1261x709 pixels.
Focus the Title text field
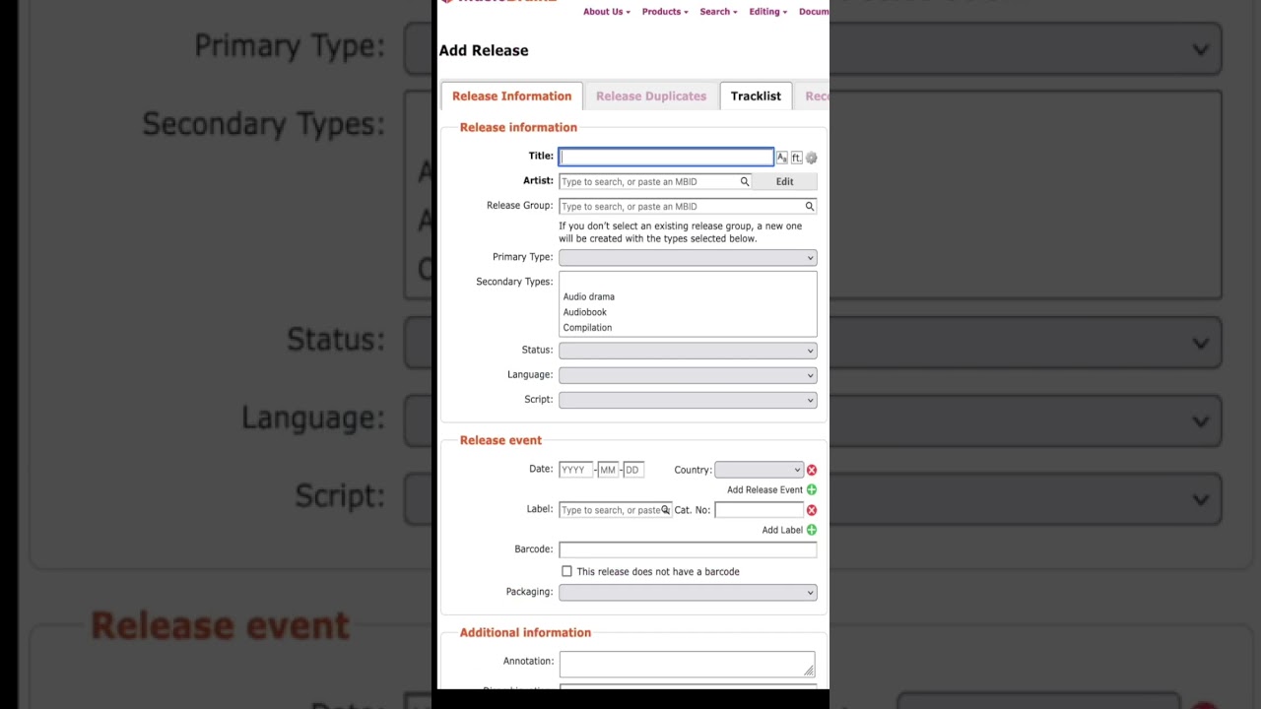click(x=666, y=157)
